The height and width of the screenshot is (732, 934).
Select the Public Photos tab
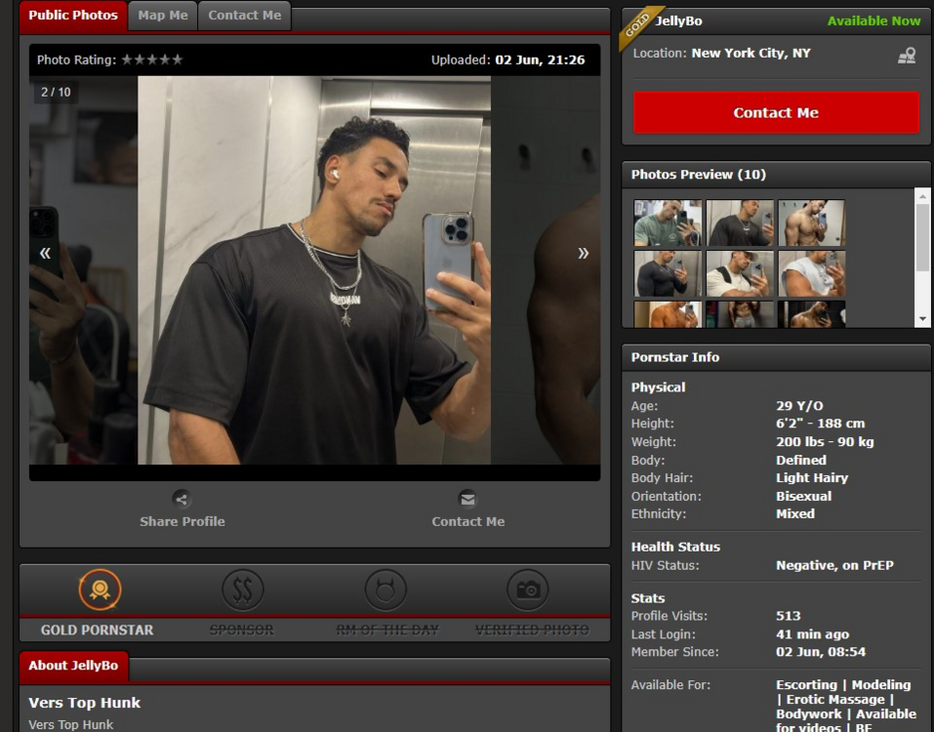(x=73, y=16)
